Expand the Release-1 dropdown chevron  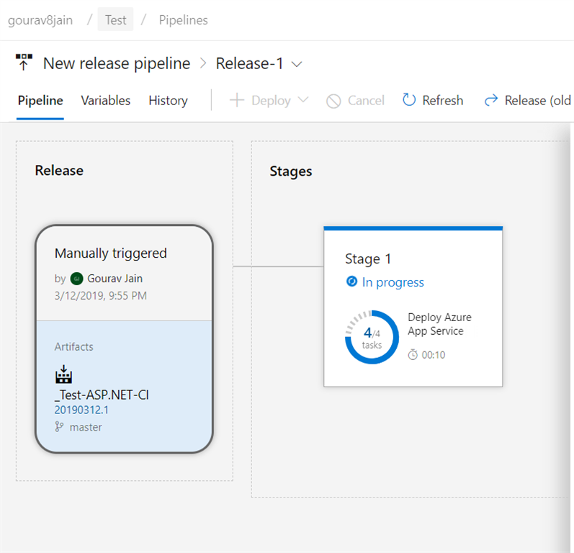pos(297,64)
